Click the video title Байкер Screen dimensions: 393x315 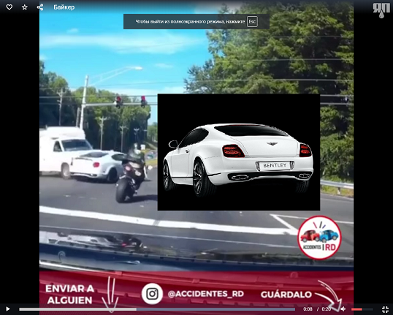click(x=64, y=7)
